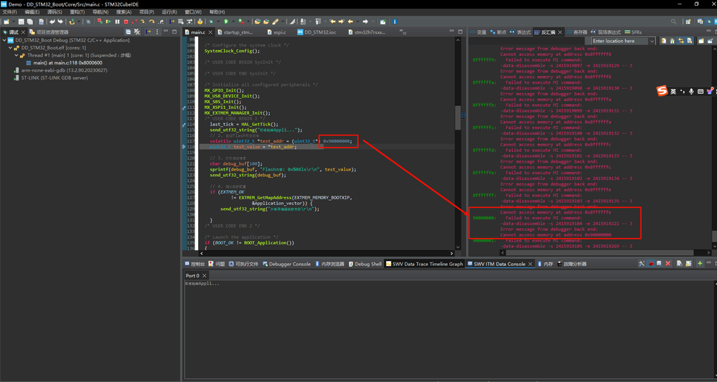Open the New file dropdown arrow in toolbar
This screenshot has width=717, height=382.
14,22
